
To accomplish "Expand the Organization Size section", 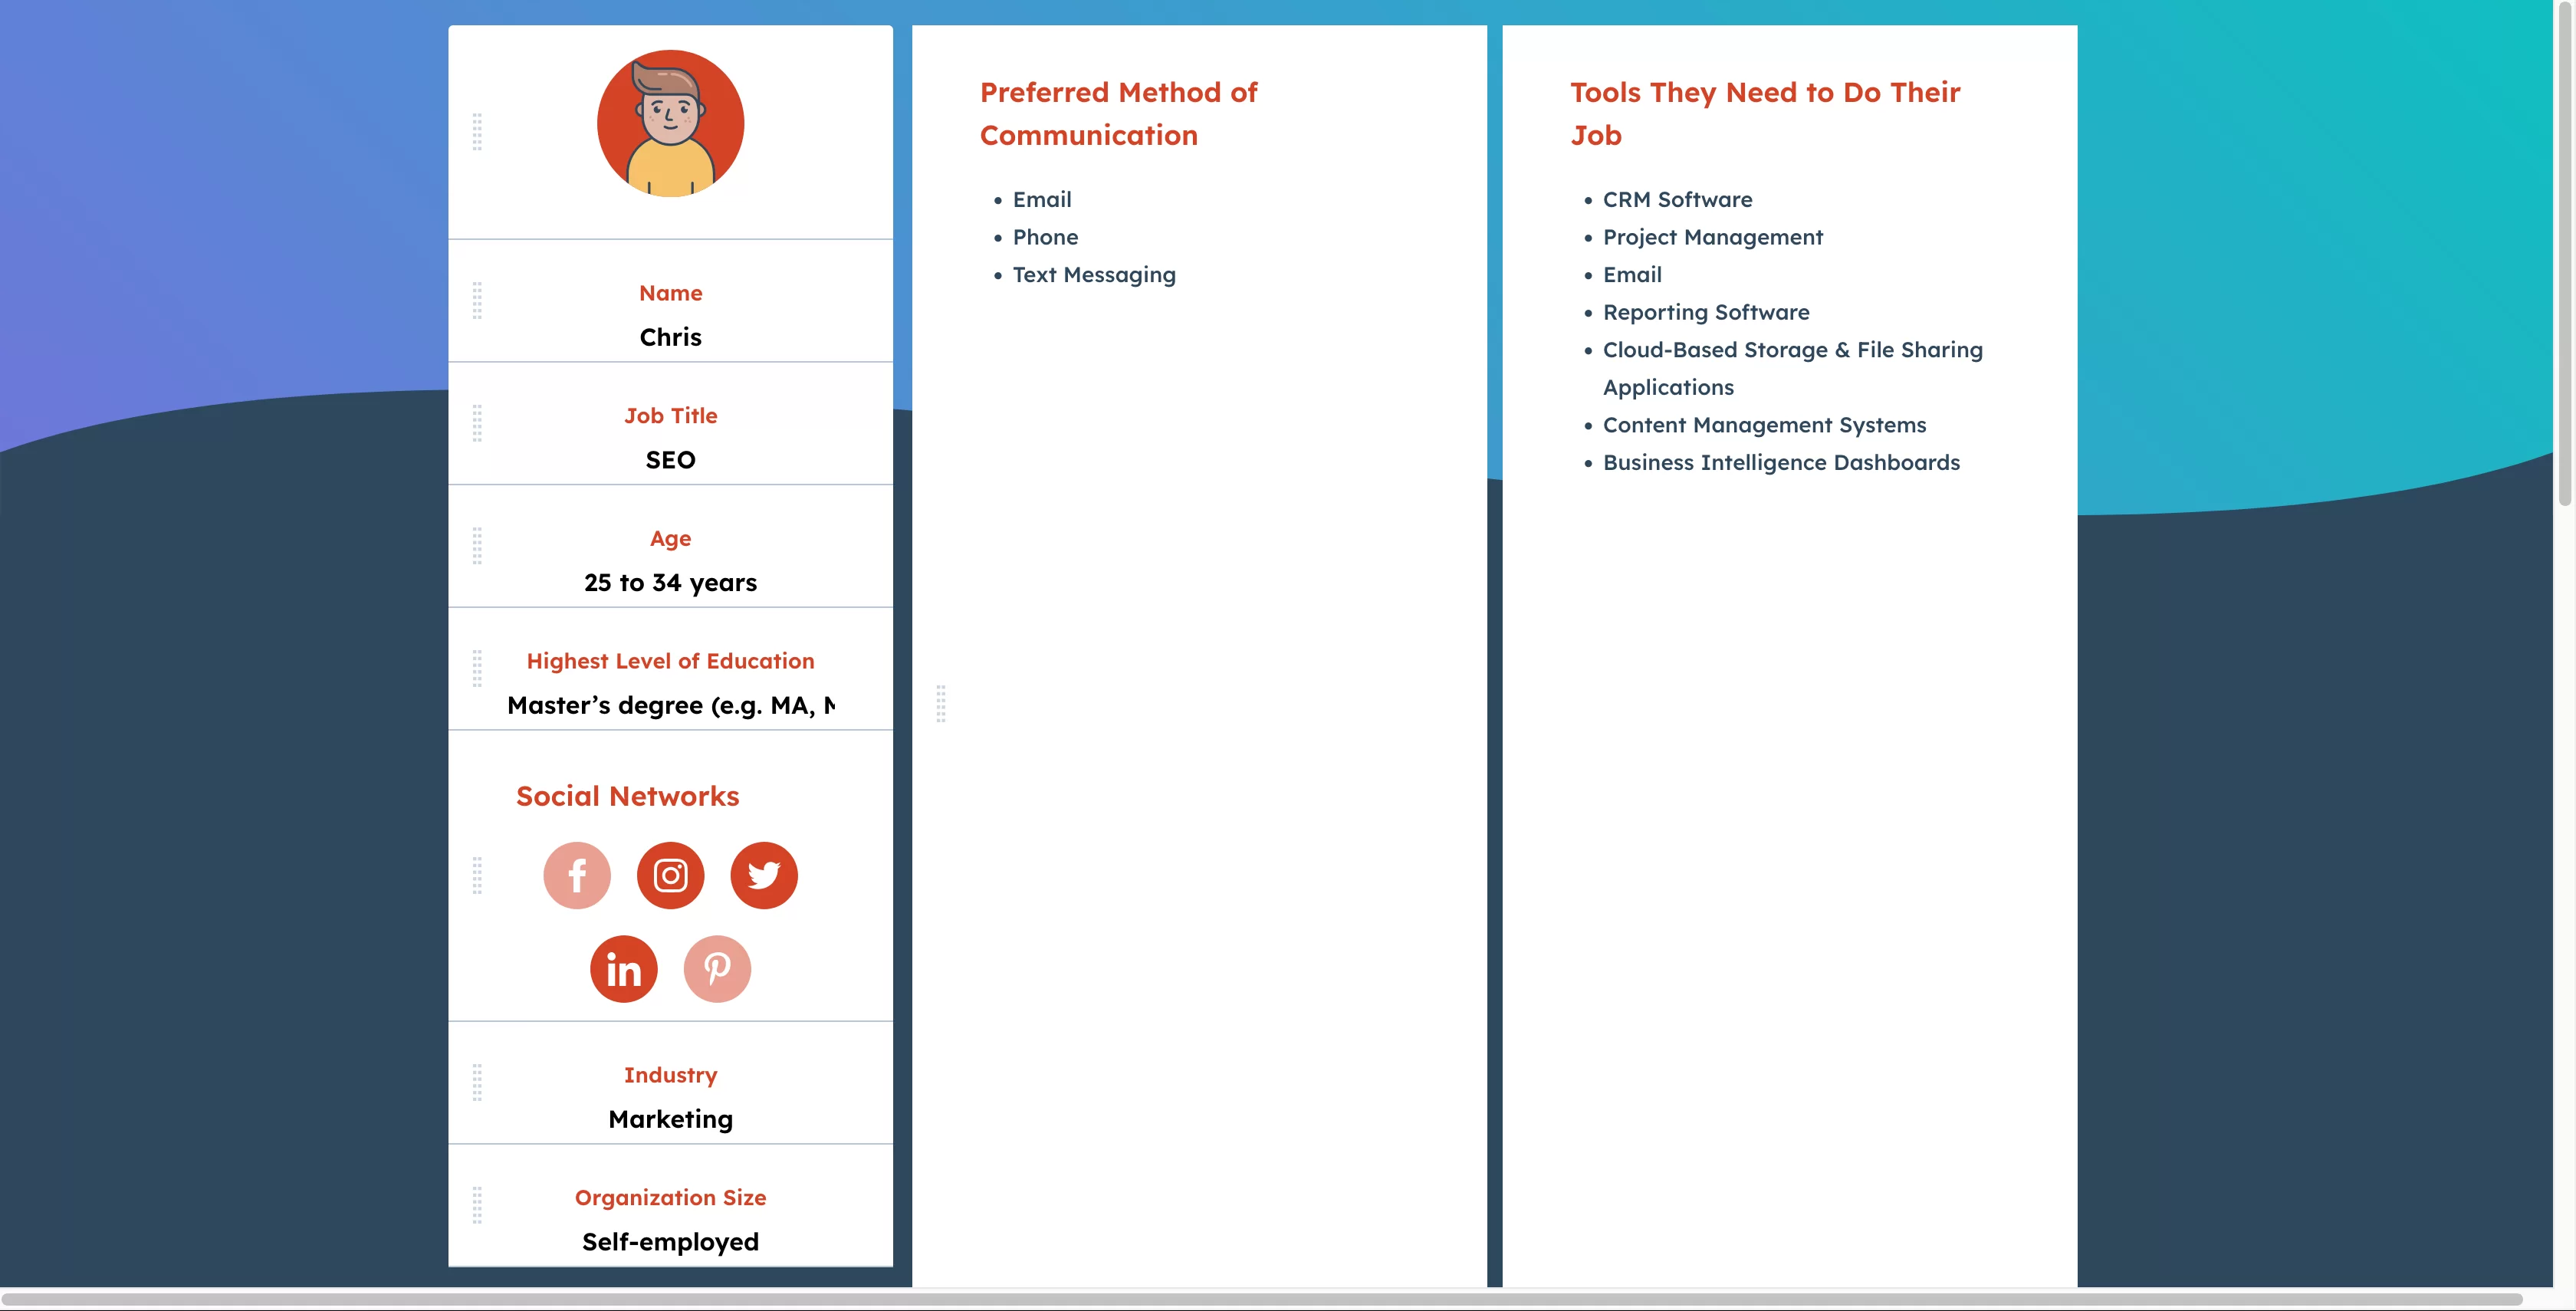I will point(669,1198).
